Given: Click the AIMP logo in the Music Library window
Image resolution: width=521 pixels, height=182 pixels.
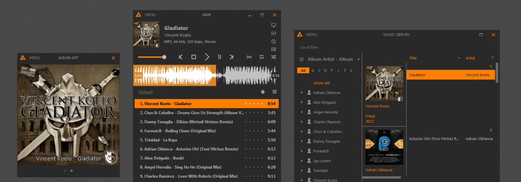Looking at the screenshot, I should (x=299, y=34).
